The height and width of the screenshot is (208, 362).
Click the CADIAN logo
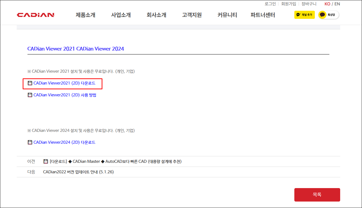coord(36,15)
